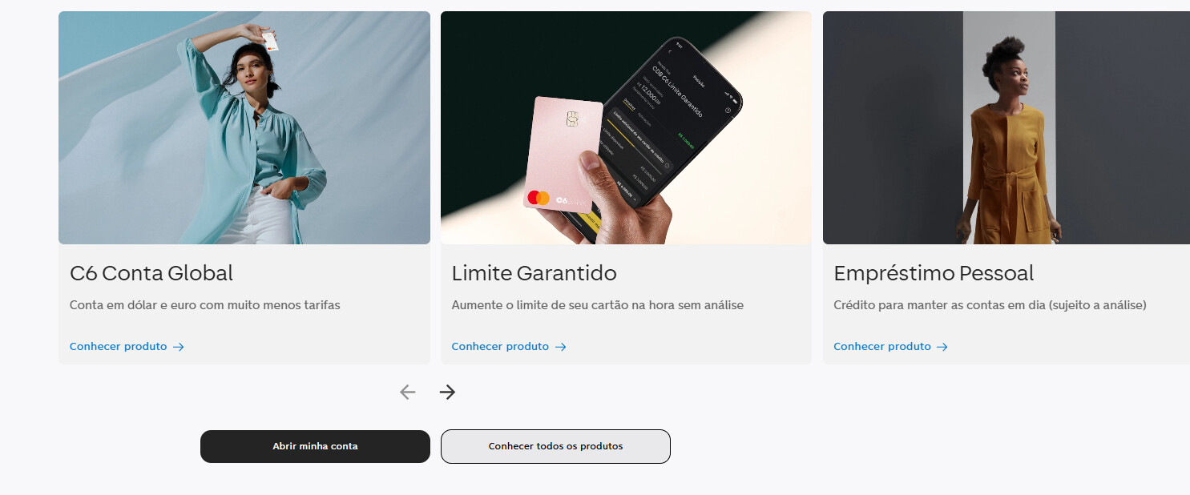The width and height of the screenshot is (1190, 495).
Task: Click the Empréstimo Pessoal heading
Action: point(934,273)
